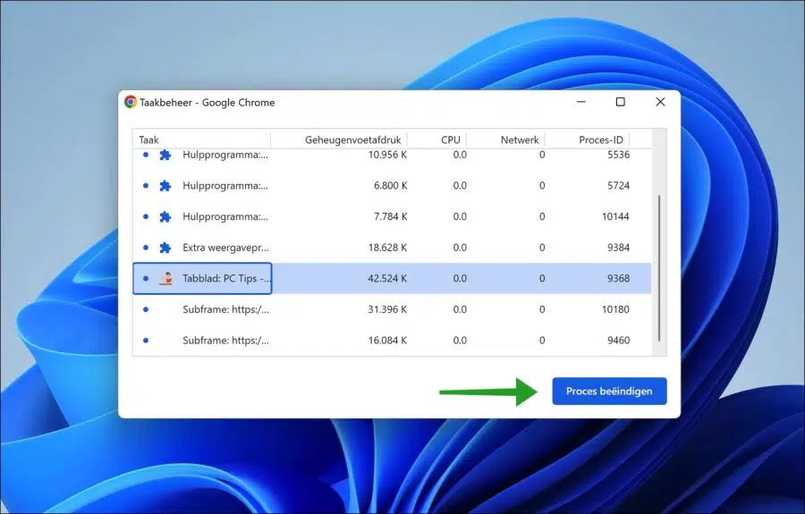This screenshot has height=514, width=805.
Task: Sort by the CPU column header
Action: (x=436, y=139)
